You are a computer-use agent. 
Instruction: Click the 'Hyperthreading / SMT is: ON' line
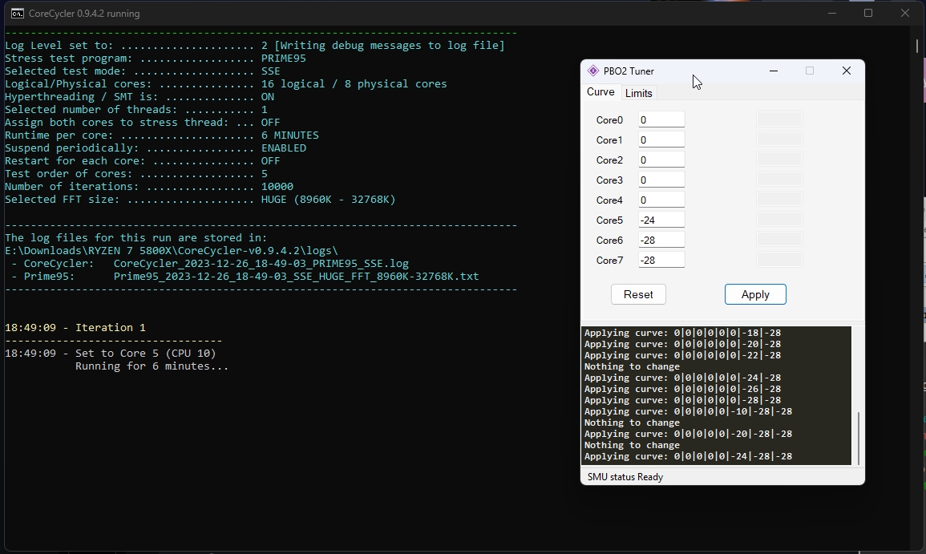pos(140,97)
